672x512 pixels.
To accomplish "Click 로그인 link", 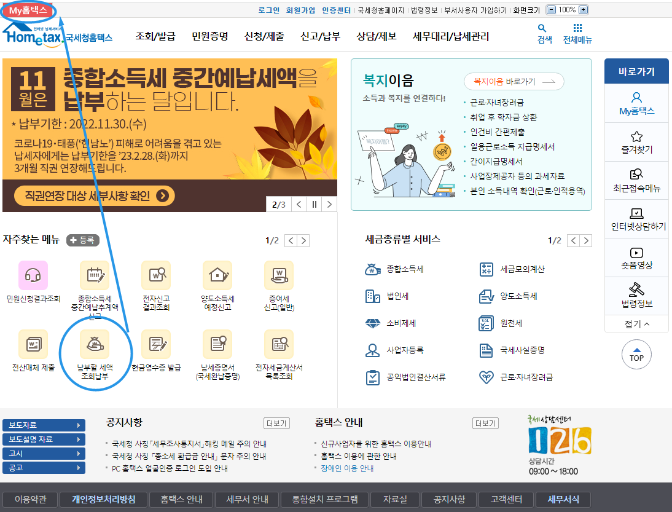I will (x=268, y=10).
